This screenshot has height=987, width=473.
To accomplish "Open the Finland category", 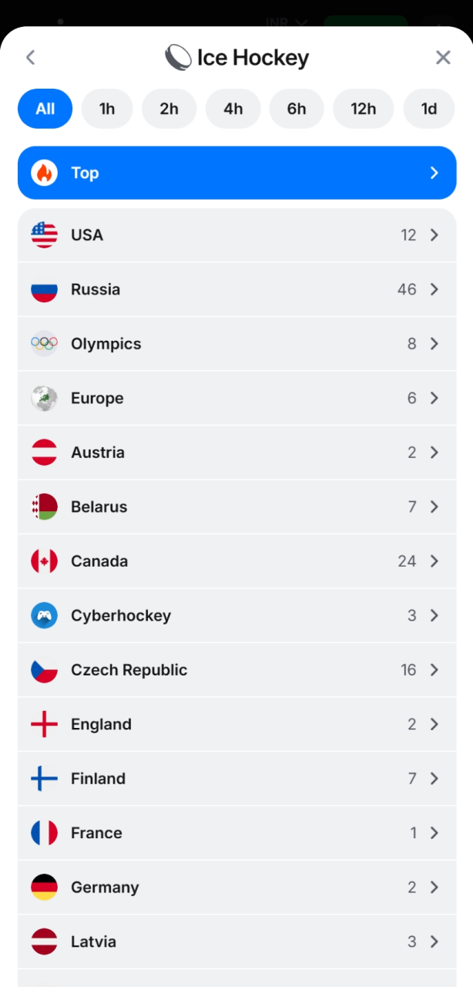I will 236,778.
